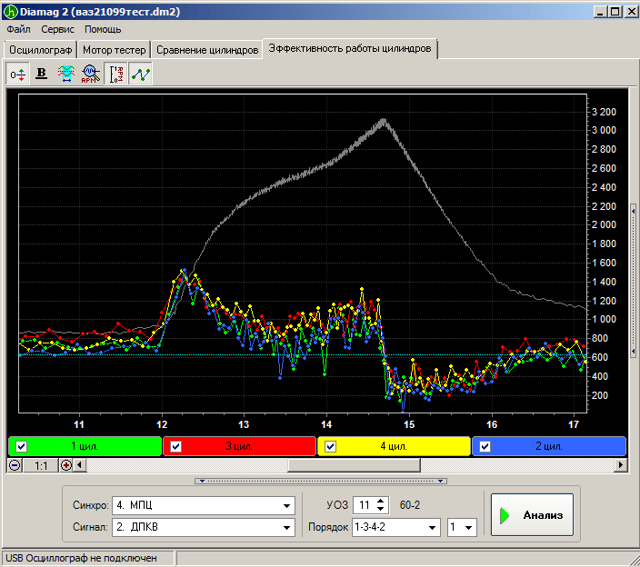The height and width of the screenshot is (567, 640).
Task: Click the УОЗ input field showing 11
Action: pyautogui.click(x=365, y=505)
